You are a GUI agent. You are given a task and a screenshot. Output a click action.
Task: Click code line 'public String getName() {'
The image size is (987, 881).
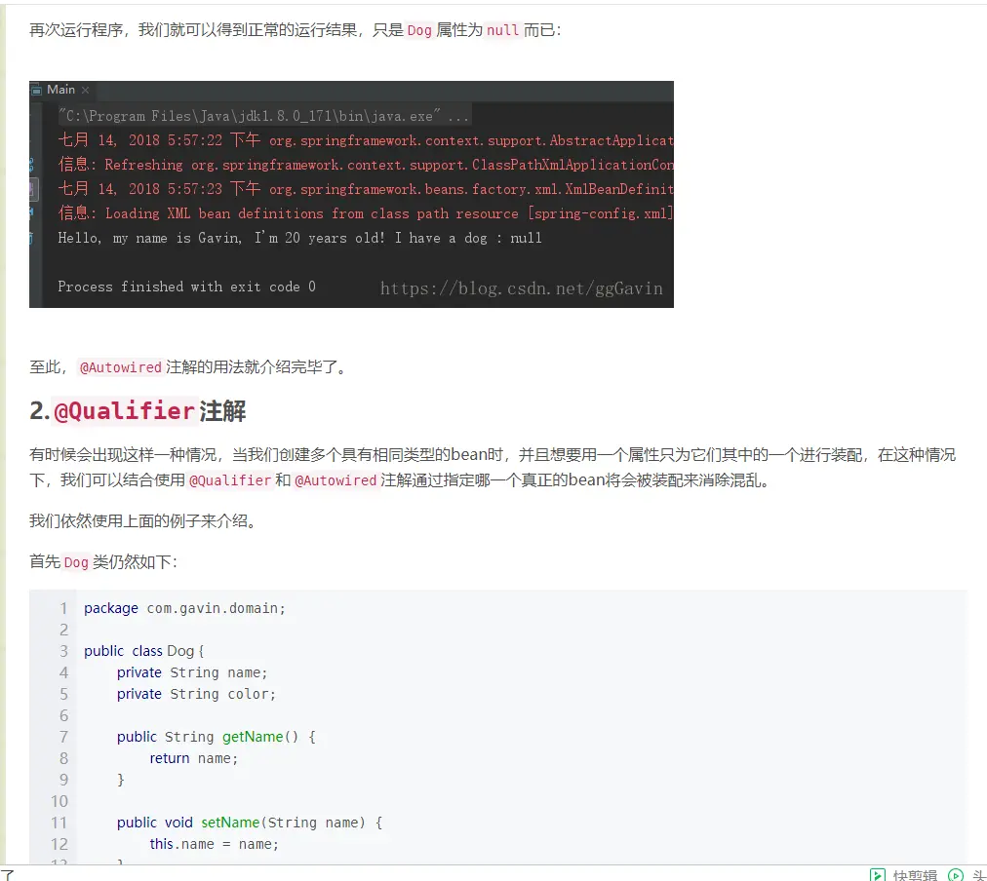click(x=216, y=737)
